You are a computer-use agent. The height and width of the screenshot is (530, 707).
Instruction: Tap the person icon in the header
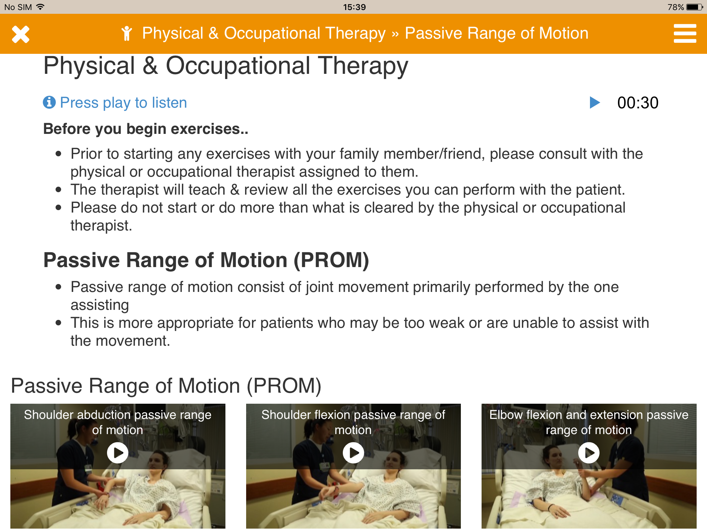127,33
